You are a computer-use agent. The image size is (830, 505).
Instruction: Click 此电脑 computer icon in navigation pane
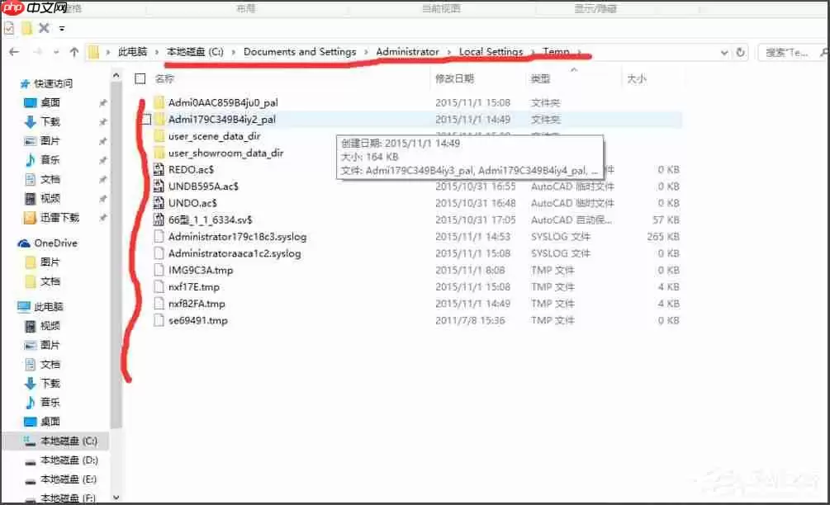pos(24,307)
